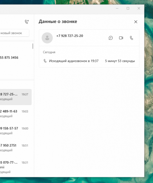Screen dimensions: 153x183
Task: Click the contact avatar placeholder
Action: (47, 38)
